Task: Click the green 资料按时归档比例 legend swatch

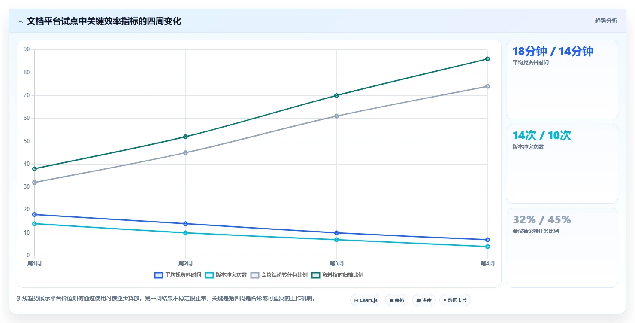Action: click(315, 275)
